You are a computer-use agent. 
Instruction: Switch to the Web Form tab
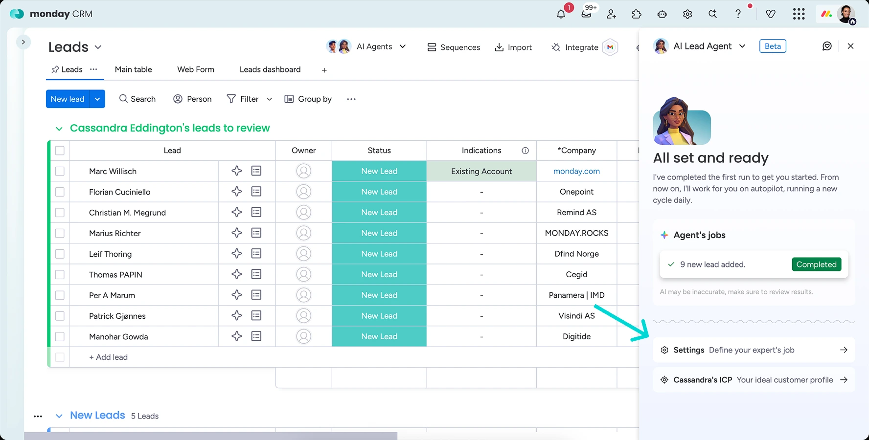(x=196, y=69)
